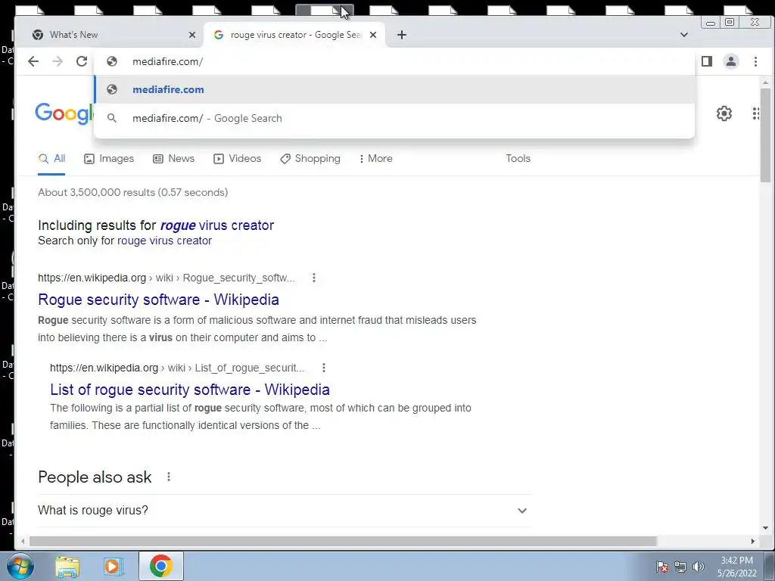Click the horizontal scrollbar thumb
Image resolution: width=775 pixels, height=581 pixels.
tap(343, 542)
